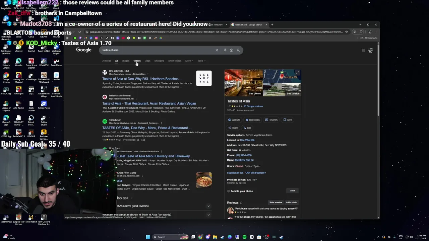Screen dimensions: 429x241
Task: Select the Roblox Player desktop icon
Action: (x=44, y=105)
